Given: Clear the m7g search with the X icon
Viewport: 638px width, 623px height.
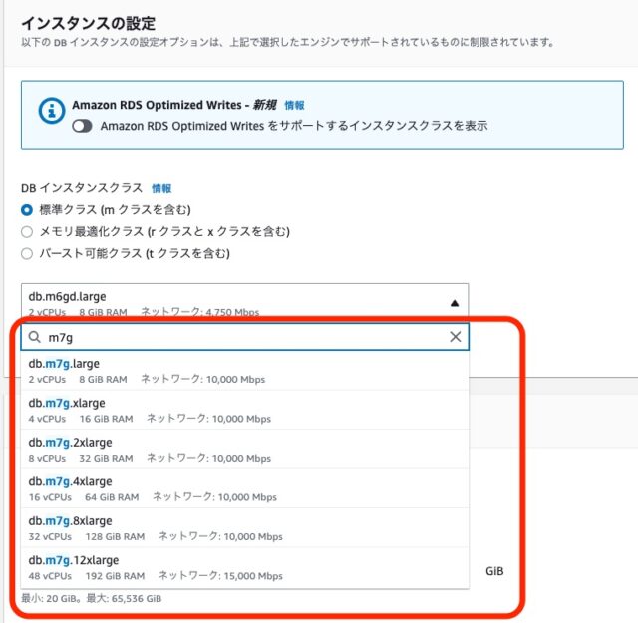Looking at the screenshot, I should [456, 337].
